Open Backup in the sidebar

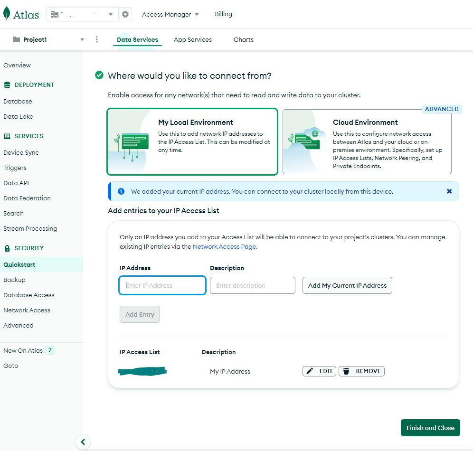pos(14,280)
